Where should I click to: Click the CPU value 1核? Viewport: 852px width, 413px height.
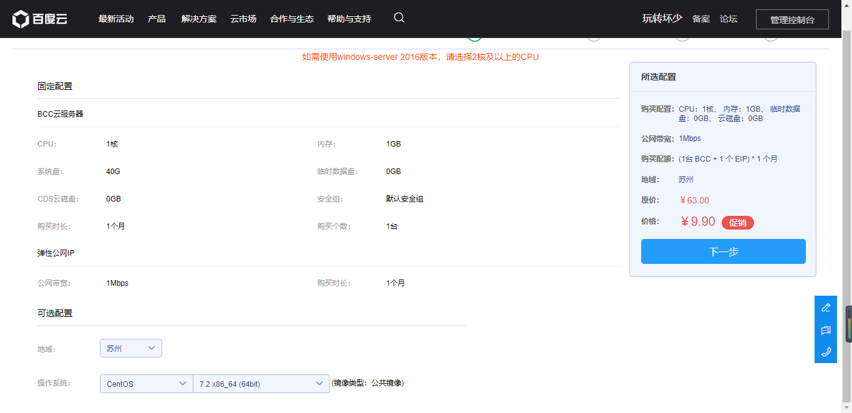(112, 144)
